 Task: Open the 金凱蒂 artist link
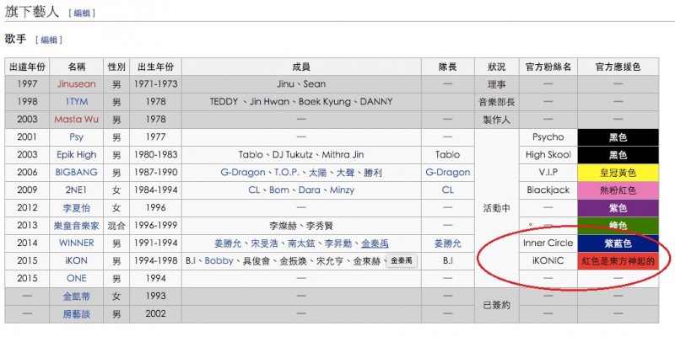tap(77, 297)
